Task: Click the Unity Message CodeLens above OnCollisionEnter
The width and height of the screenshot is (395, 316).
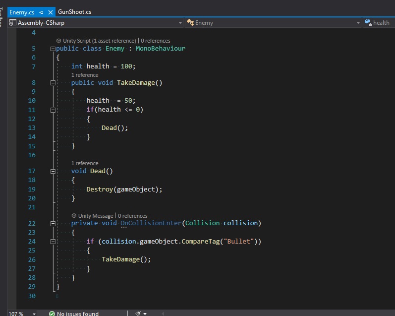Action: tap(92, 216)
